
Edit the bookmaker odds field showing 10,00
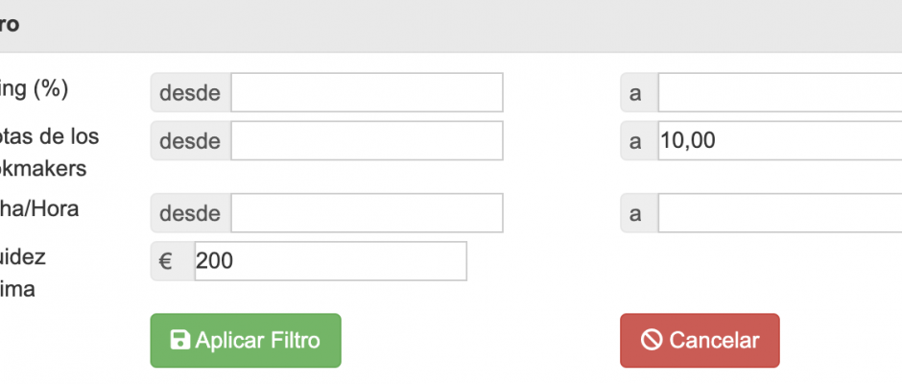point(780,140)
